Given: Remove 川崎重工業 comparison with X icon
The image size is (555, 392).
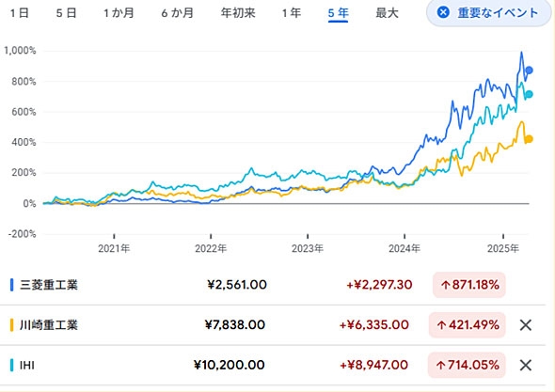Looking at the screenshot, I should pyautogui.click(x=526, y=324).
